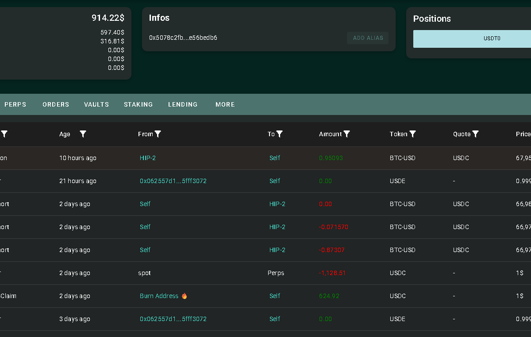Open the ORDERS tab
The width and height of the screenshot is (531, 337).
tap(56, 104)
